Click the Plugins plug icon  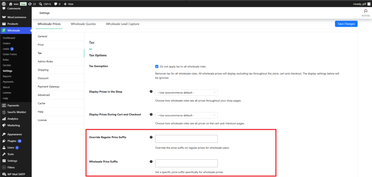click(4, 141)
